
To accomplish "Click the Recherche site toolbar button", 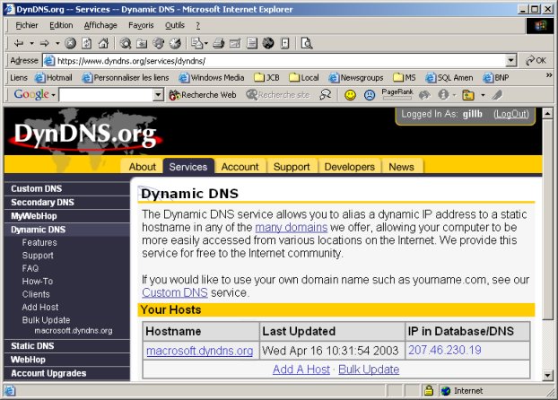I will click(278, 95).
